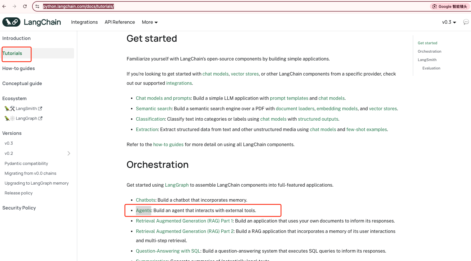Open RAG Part 1 tutorial link
This screenshot has height=261, width=471.
184,221
